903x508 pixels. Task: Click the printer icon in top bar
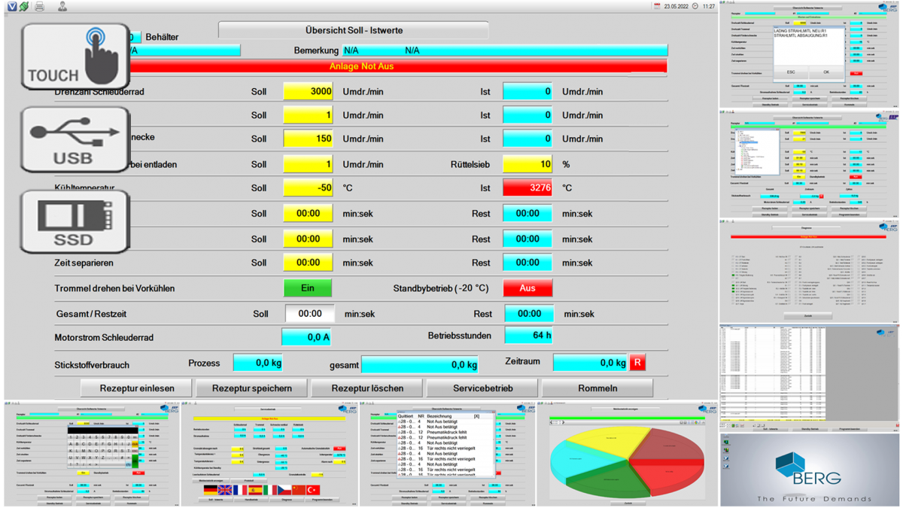tap(41, 7)
